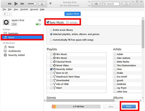Toggle the Sync Music checkbox
145x111 pixels.
(x=48, y=22)
